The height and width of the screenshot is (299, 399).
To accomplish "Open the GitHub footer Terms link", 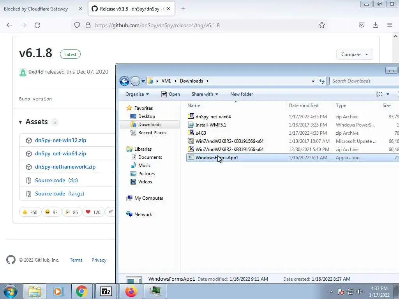I will click(x=76, y=260).
